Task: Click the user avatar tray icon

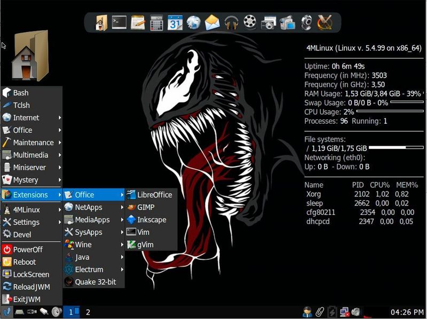Action: coord(307,312)
